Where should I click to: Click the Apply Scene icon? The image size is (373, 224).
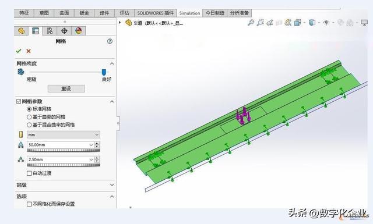350,23
